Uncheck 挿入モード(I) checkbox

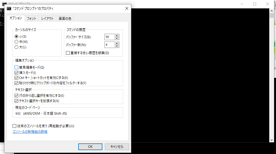point(16,73)
